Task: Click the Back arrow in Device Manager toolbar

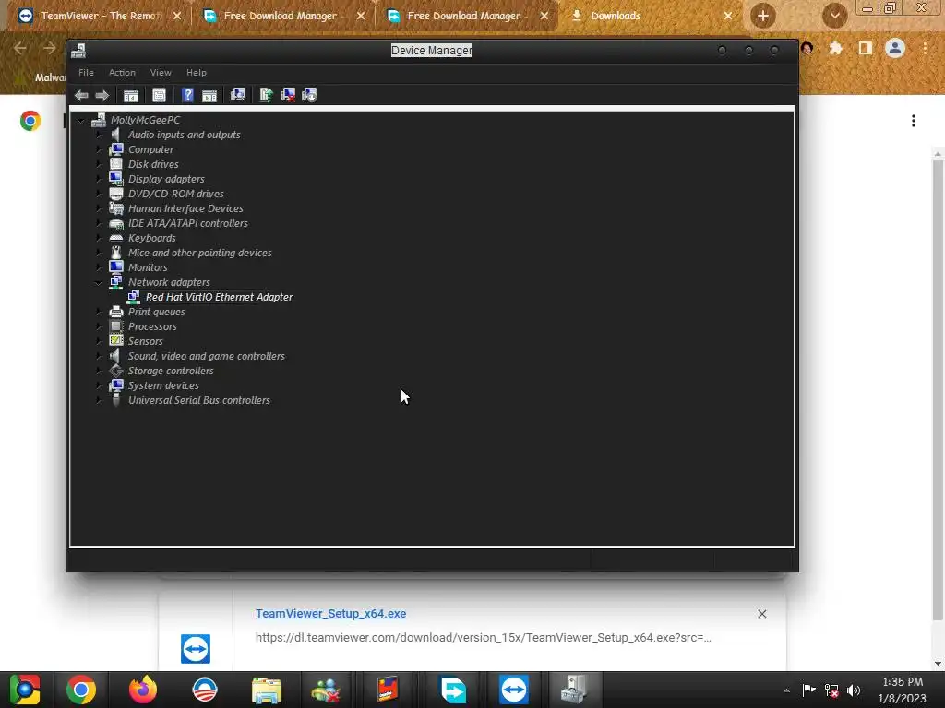Action: pos(81,95)
